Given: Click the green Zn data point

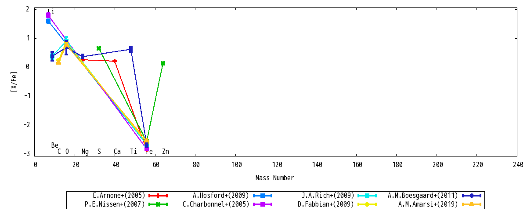Looking at the screenshot, I should (x=163, y=63).
